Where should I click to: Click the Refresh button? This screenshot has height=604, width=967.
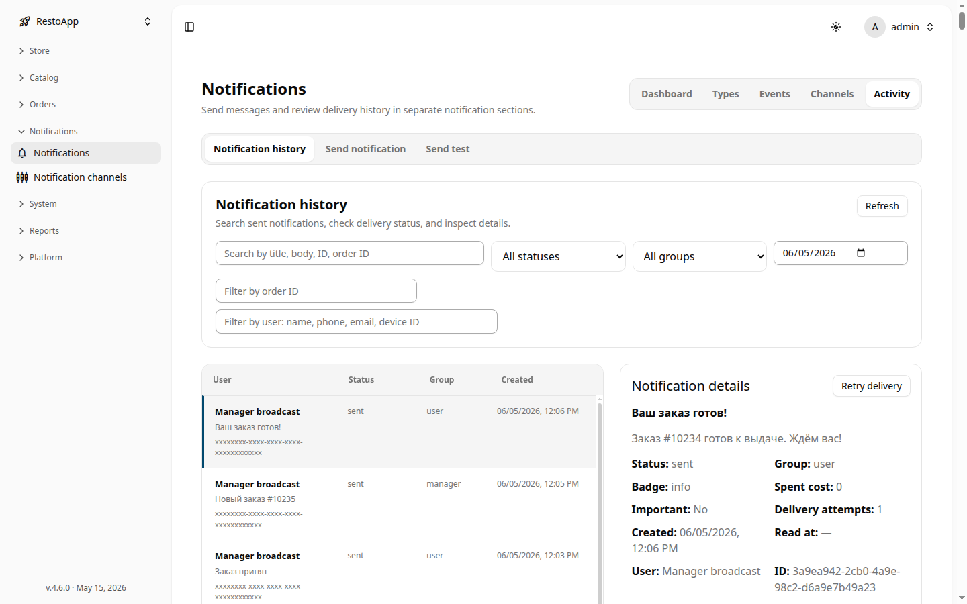point(882,206)
